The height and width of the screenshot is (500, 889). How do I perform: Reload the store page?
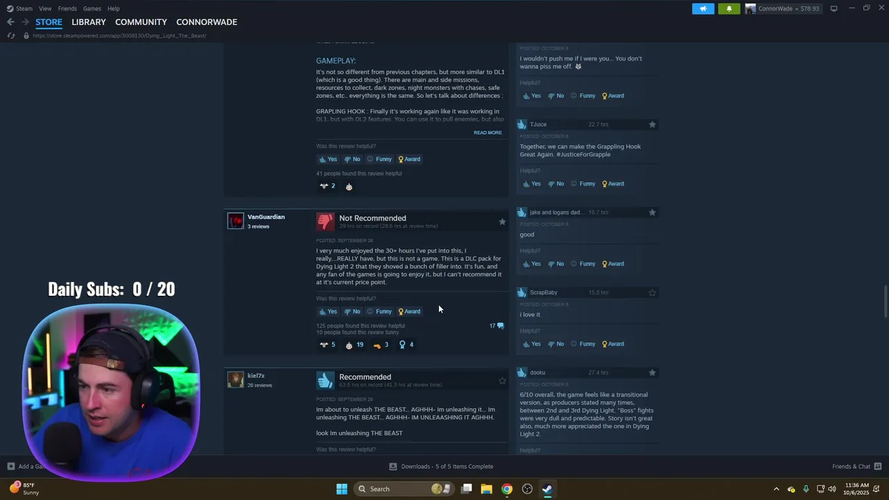point(11,35)
